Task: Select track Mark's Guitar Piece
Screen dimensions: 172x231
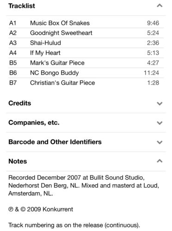Action: pos(57,63)
